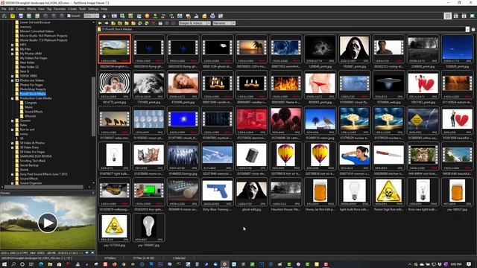Click the first folder icon in navigation toolbar
This screenshot has height=268, width=477.
pyautogui.click(x=113, y=23)
